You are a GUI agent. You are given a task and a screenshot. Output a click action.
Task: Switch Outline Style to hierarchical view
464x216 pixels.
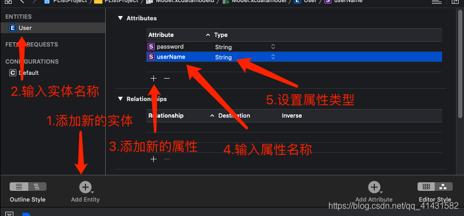37,187
